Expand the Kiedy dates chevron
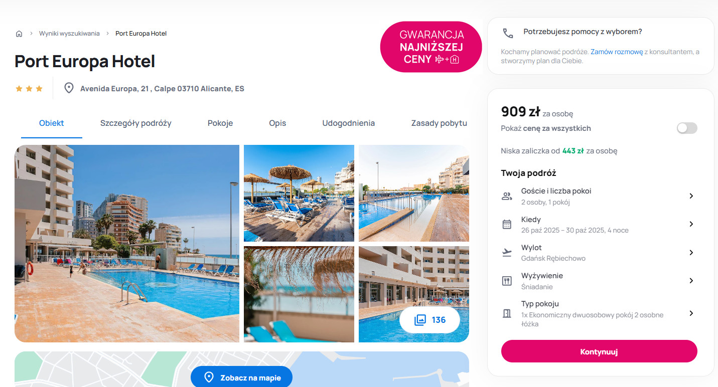This screenshot has width=718, height=387. click(691, 224)
